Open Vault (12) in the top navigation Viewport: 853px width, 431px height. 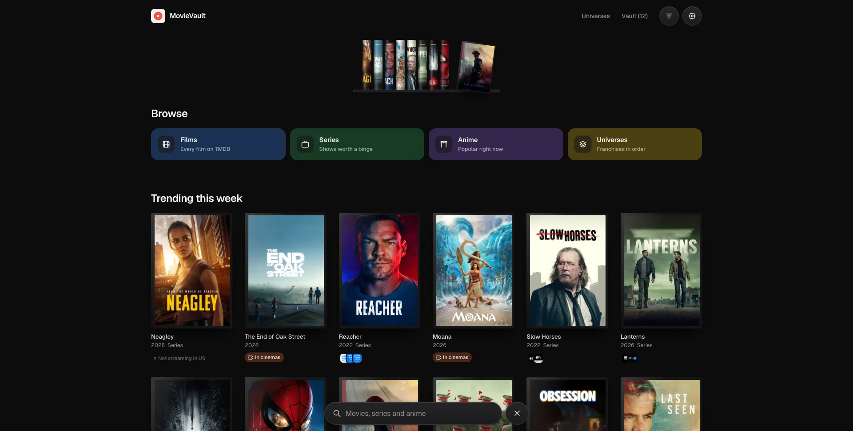coord(634,16)
